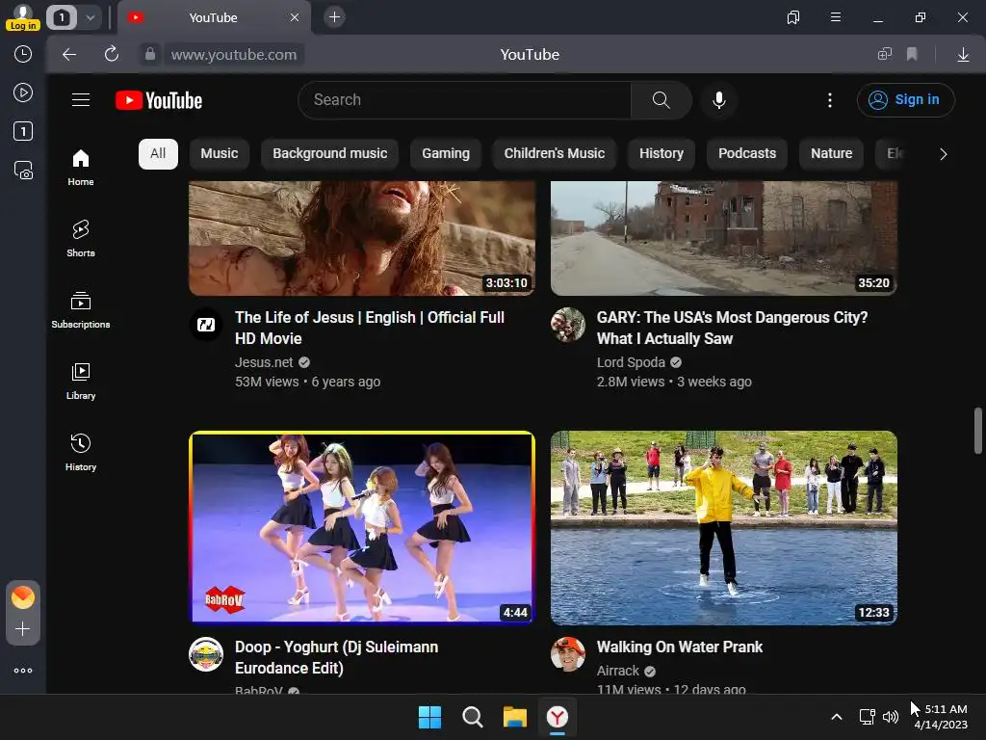Close the YouTube tab
The image size is (986, 740).
pos(295,17)
